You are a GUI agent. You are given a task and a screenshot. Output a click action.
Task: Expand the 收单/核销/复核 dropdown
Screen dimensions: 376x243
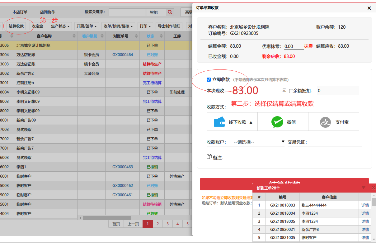coord(119,26)
